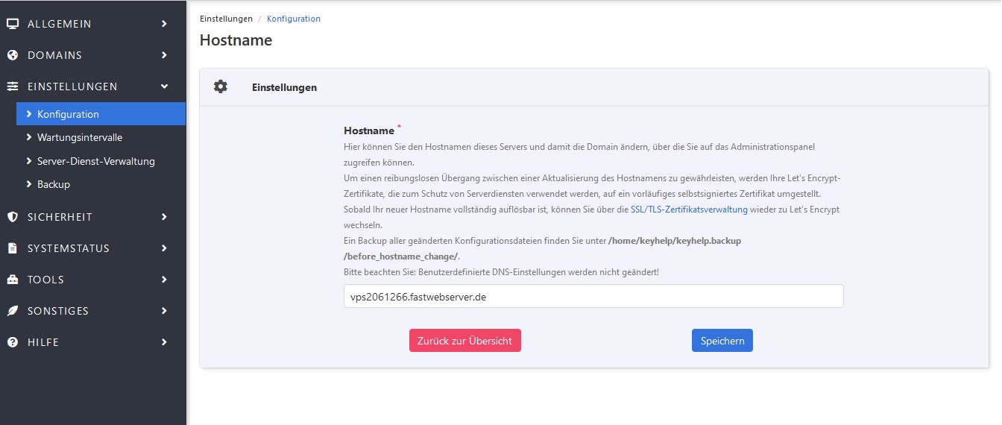The image size is (1002, 425).
Task: Click the gear icon in Einstellungen panel header
Action: click(221, 86)
